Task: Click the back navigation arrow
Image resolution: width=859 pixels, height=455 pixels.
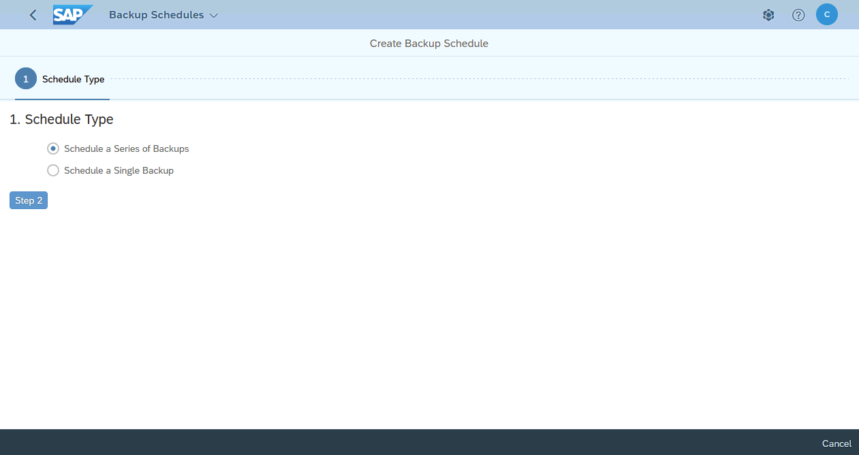Action: [x=32, y=14]
